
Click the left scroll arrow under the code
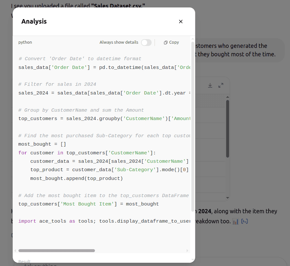pos(14,250)
